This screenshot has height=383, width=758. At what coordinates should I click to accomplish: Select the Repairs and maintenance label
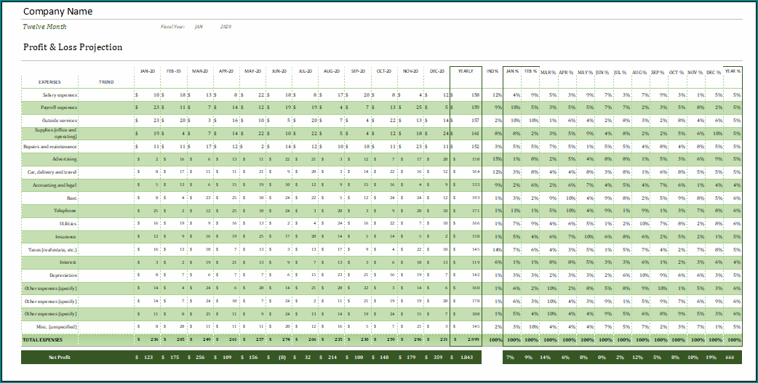[50, 146]
